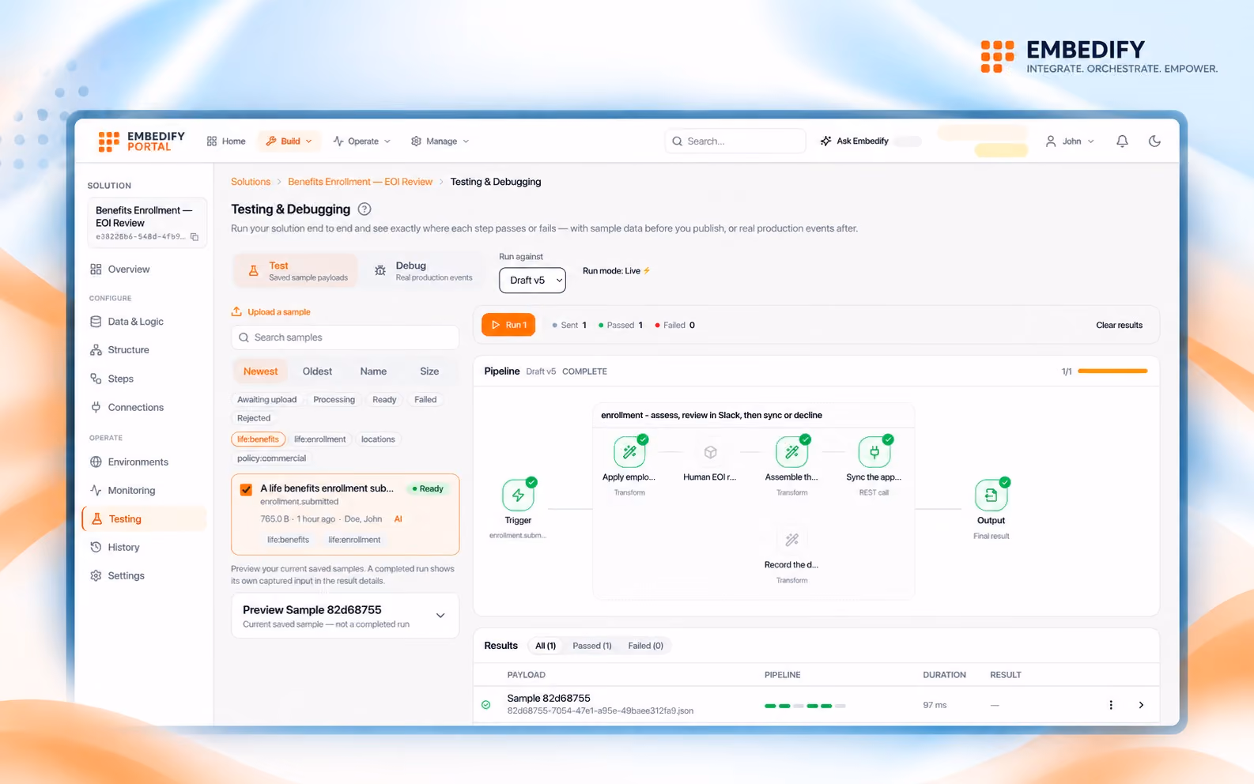Open Monitoring in sidebar

(144, 490)
